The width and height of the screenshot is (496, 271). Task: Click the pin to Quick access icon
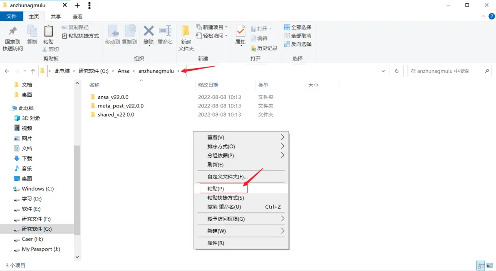click(x=12, y=31)
